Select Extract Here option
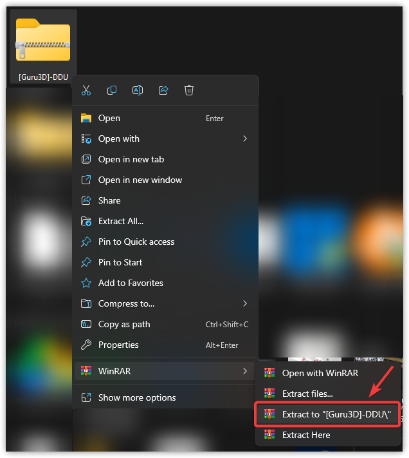This screenshot has height=458, width=409. pyautogui.click(x=328, y=435)
